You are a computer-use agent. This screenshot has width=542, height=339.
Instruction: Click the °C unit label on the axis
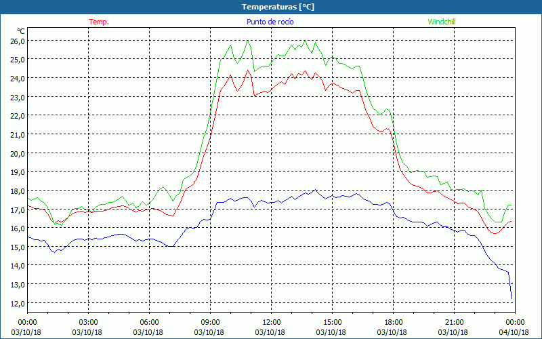[21, 31]
